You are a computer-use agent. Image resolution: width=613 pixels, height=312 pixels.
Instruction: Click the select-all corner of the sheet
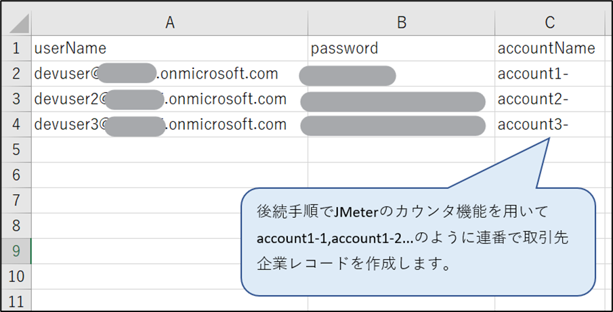(16, 22)
